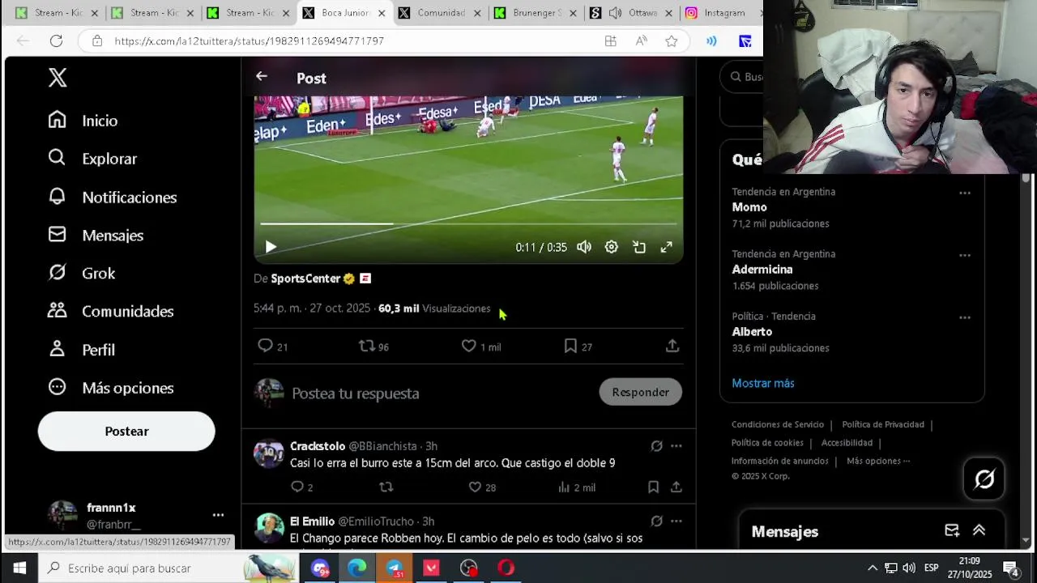Image resolution: width=1037 pixels, height=583 pixels.
Task: Open more options for Adermicina trend
Action: (965, 255)
